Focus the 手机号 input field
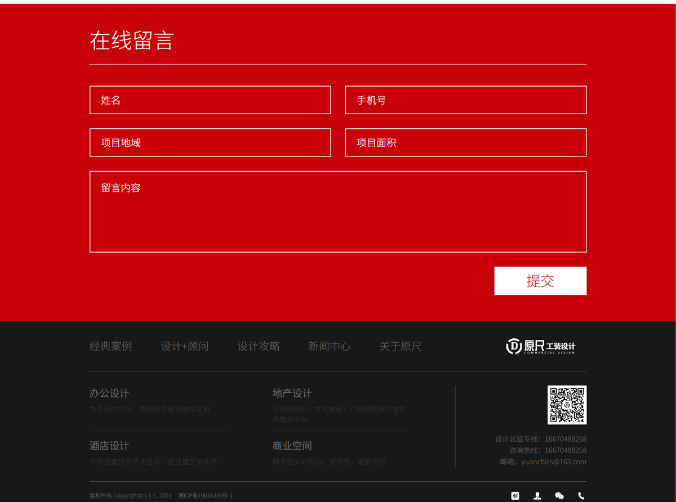The image size is (676, 502). click(466, 100)
